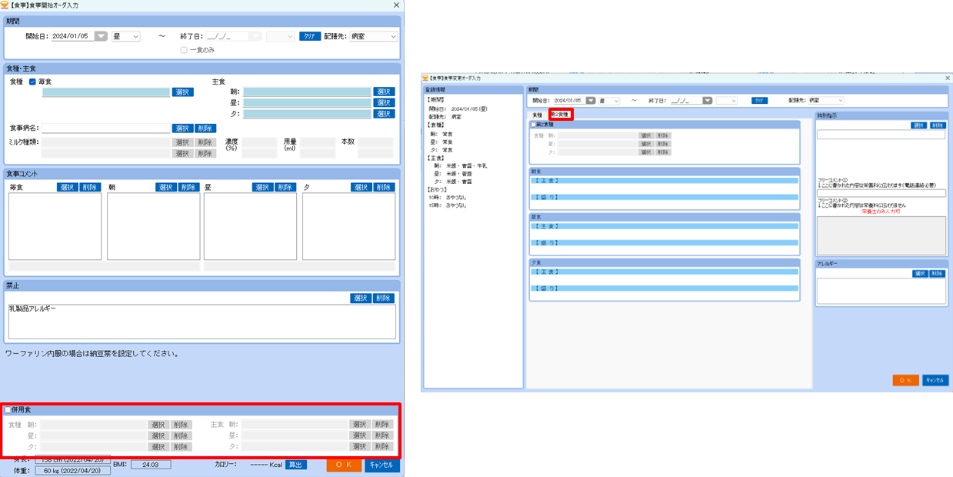Open the 昼 meal-time dropdown beside 開始日 in 食事開始オーダ入力
The width and height of the screenshot is (953, 477).
coord(125,36)
